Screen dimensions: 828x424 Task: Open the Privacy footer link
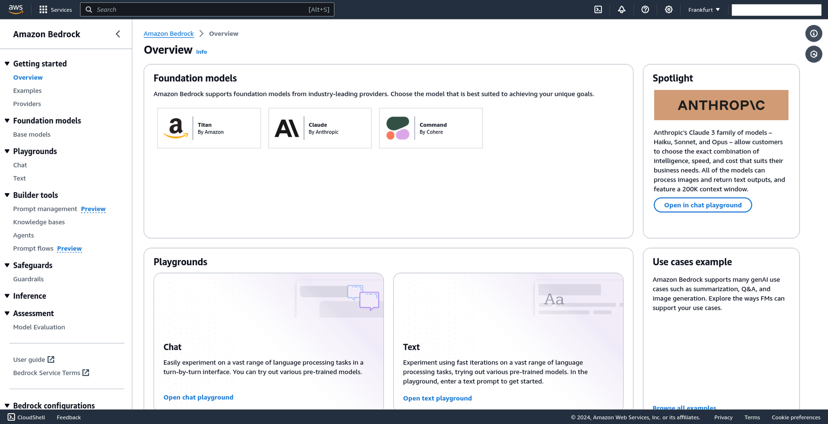coord(723,418)
